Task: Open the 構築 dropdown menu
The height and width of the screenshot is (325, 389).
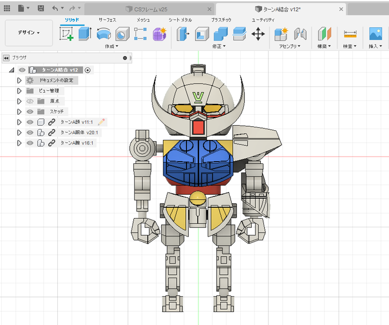Action: coord(324,46)
